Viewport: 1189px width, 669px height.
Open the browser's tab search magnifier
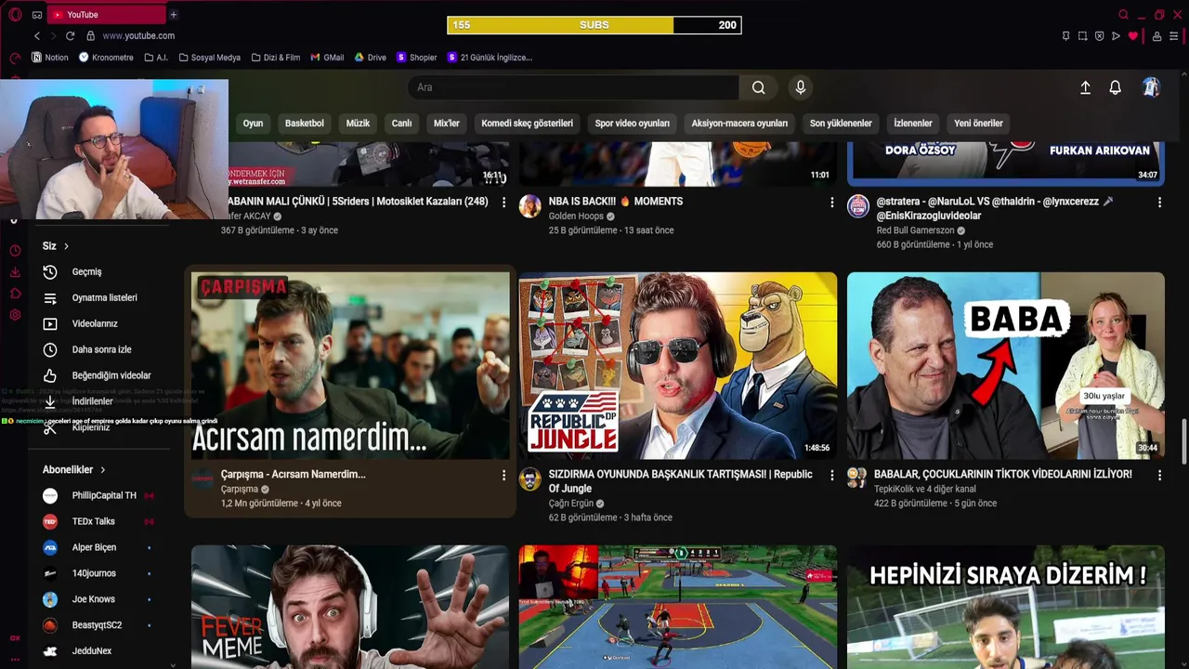pos(1123,15)
